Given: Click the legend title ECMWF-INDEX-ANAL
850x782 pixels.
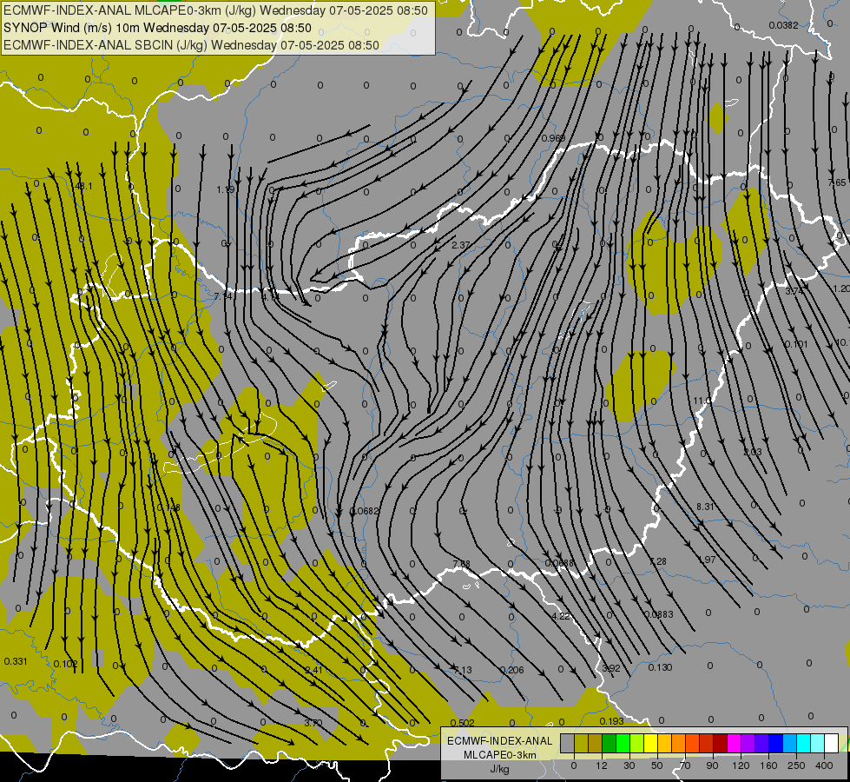Looking at the screenshot, I should 500,741.
